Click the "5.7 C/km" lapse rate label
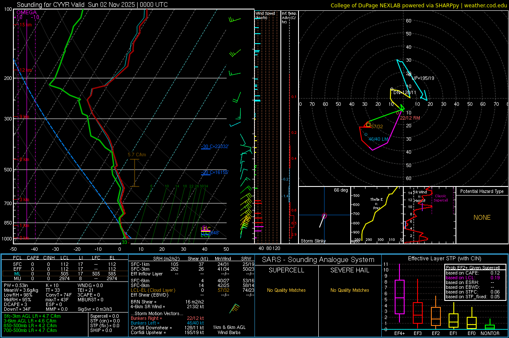Viewport: 509px width, 338px height. [137, 155]
